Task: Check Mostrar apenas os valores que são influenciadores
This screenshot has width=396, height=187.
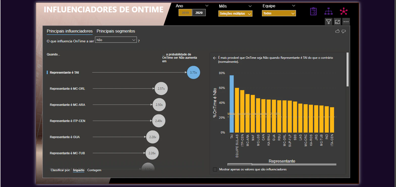Action: tap(215, 169)
